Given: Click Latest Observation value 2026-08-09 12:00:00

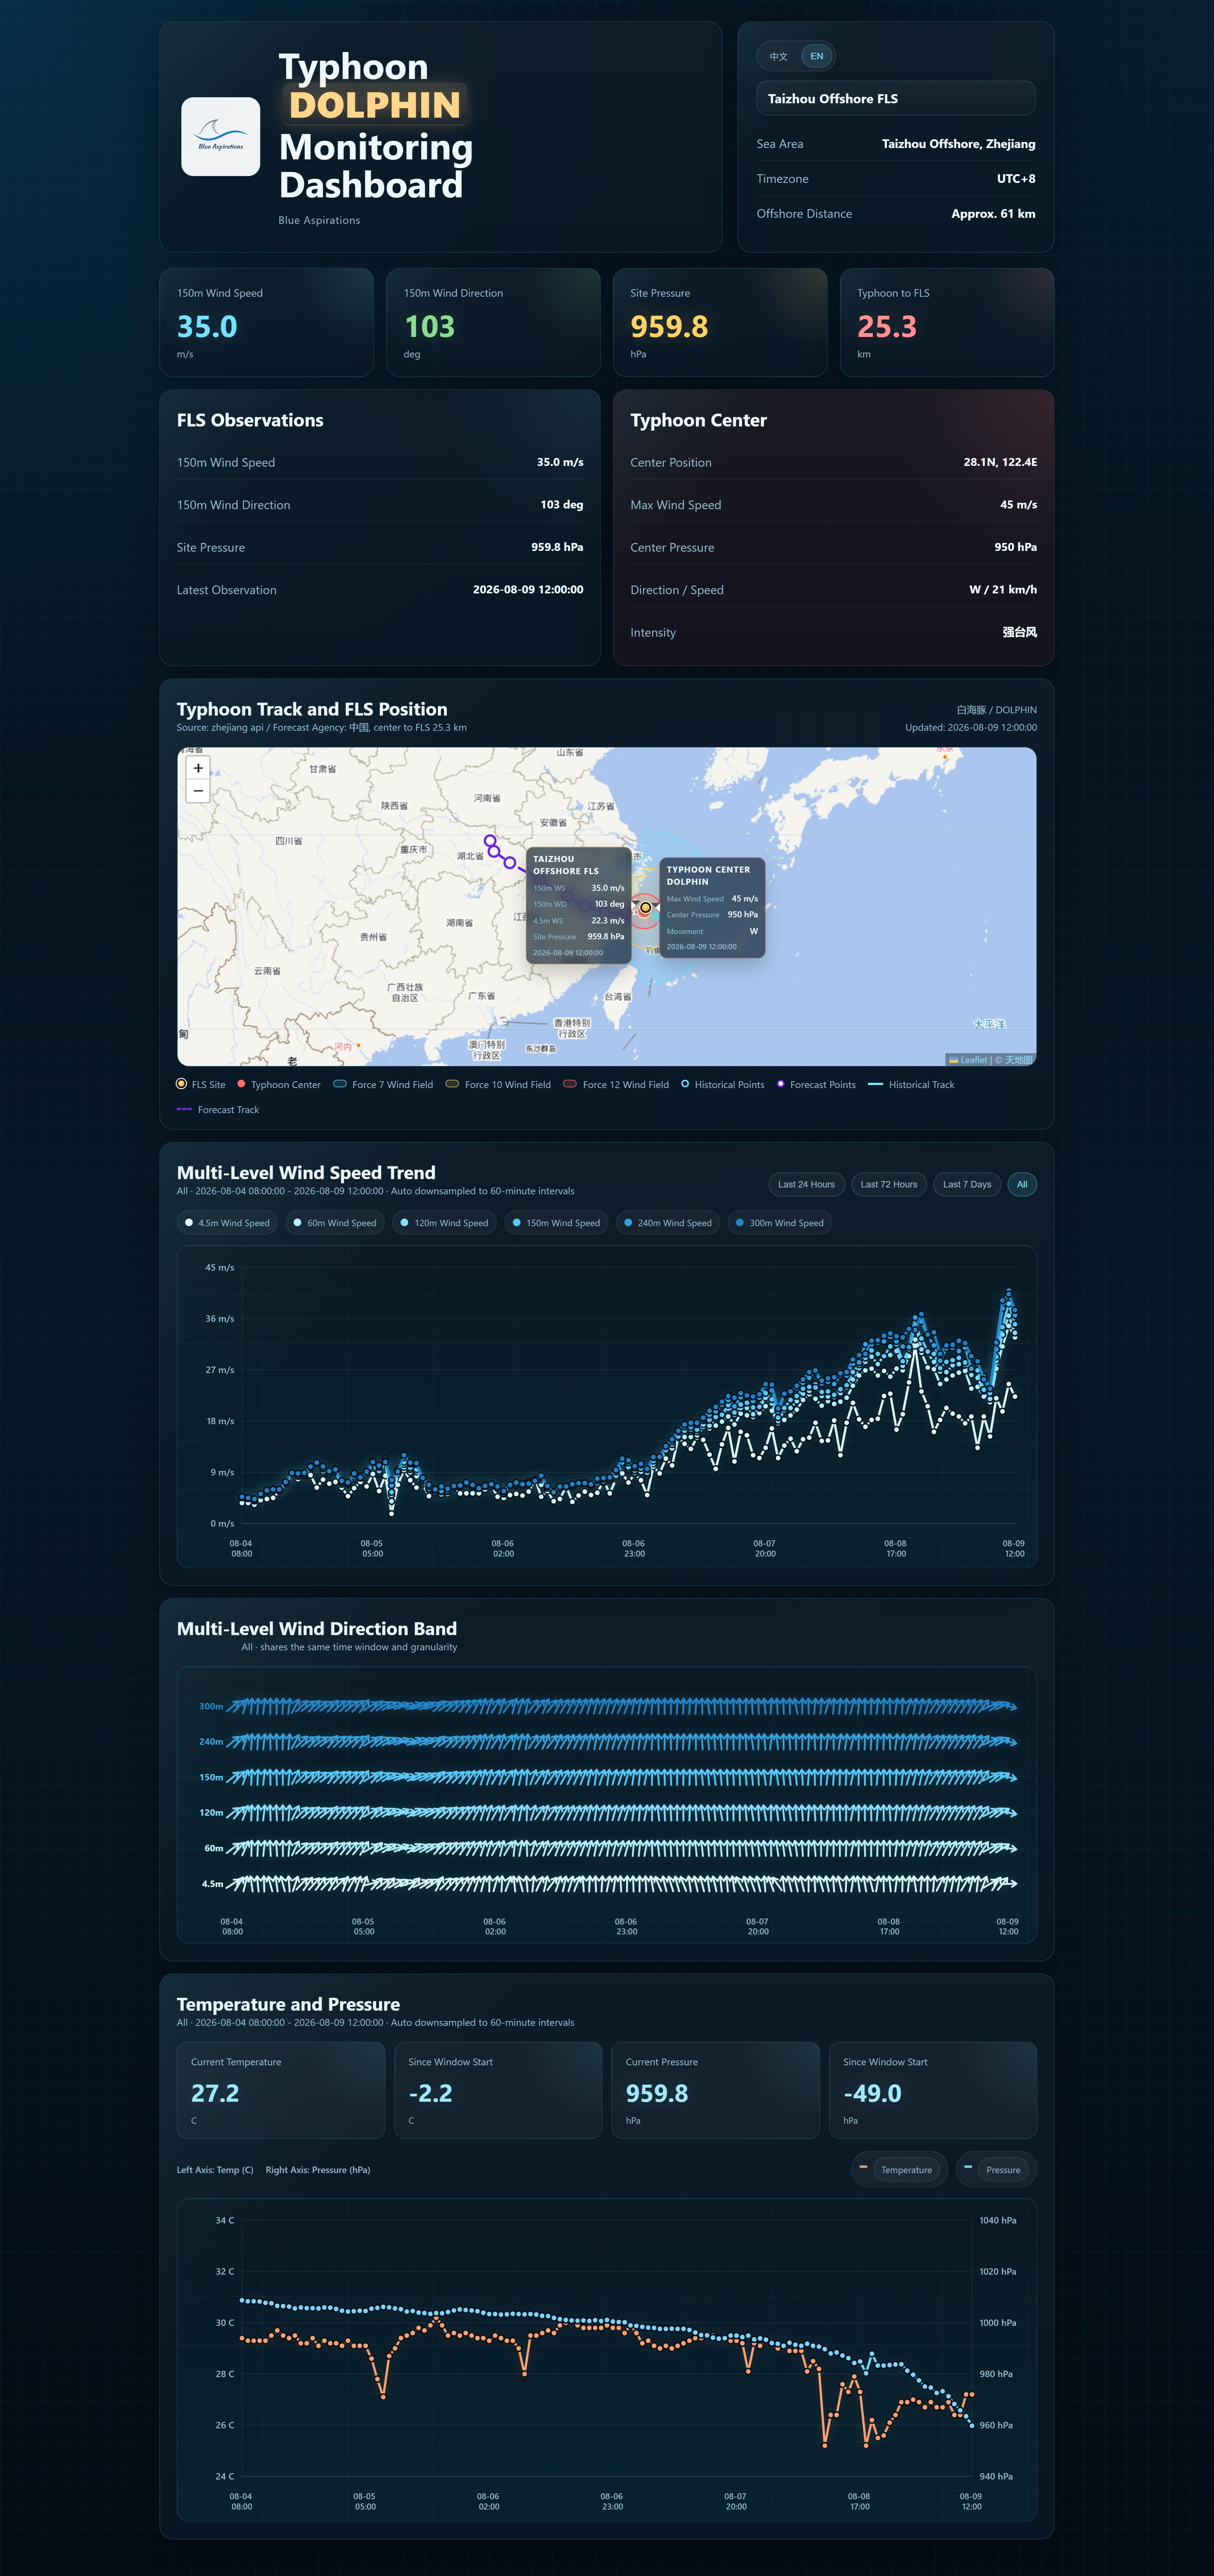Looking at the screenshot, I should point(528,590).
